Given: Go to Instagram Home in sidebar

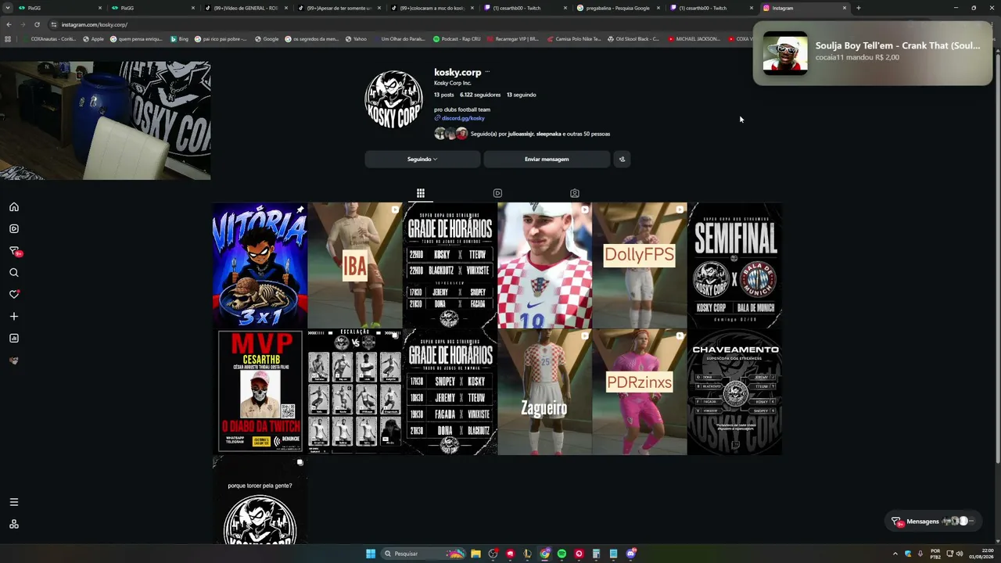Looking at the screenshot, I should (13, 207).
